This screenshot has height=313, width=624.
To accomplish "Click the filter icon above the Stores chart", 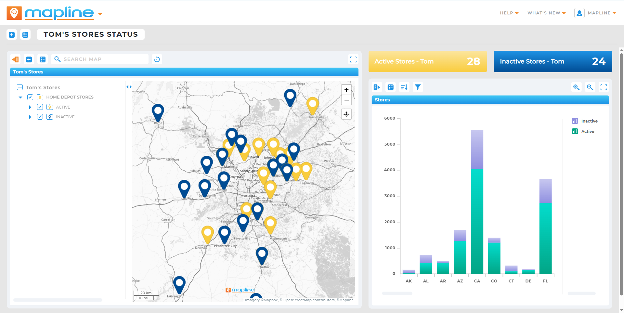I will [x=418, y=87].
